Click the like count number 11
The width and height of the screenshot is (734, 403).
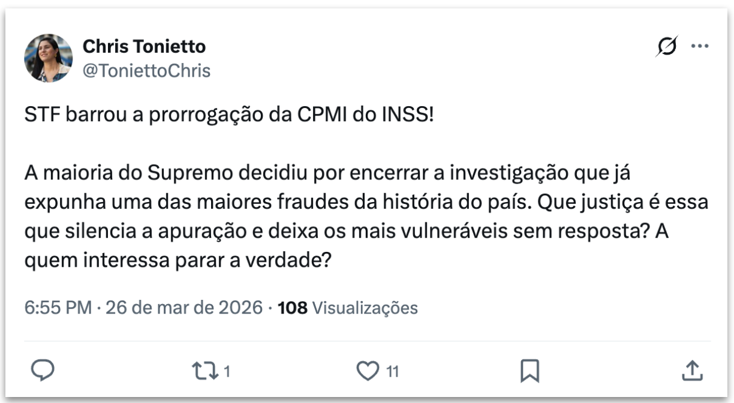coord(392,372)
